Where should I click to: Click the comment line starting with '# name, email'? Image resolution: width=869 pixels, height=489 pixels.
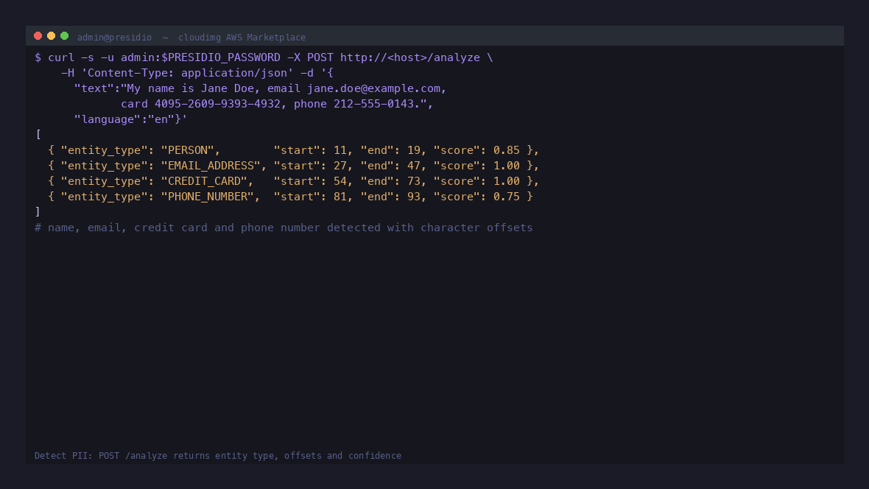pyautogui.click(x=284, y=228)
